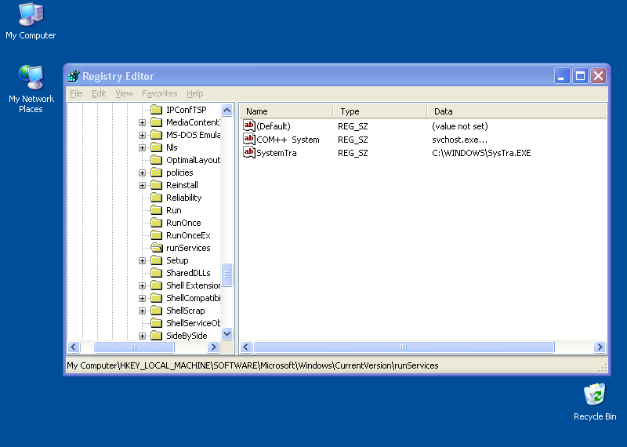Open the View menu
The width and height of the screenshot is (627, 447).
[x=124, y=93]
